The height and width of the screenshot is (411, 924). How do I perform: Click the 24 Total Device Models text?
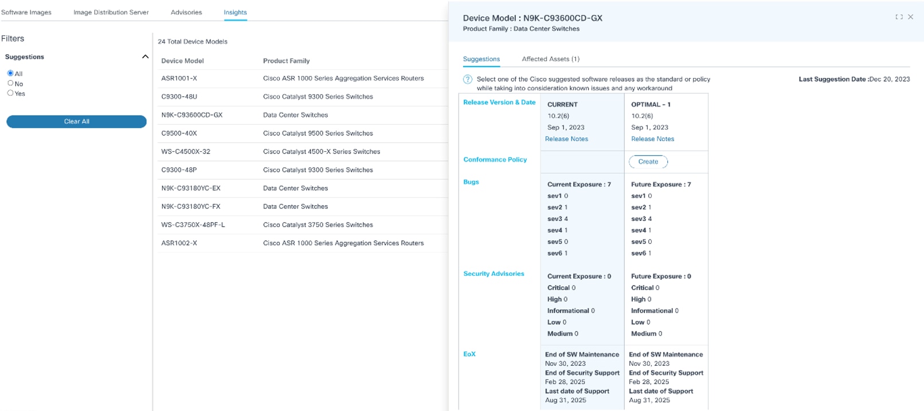click(x=193, y=41)
